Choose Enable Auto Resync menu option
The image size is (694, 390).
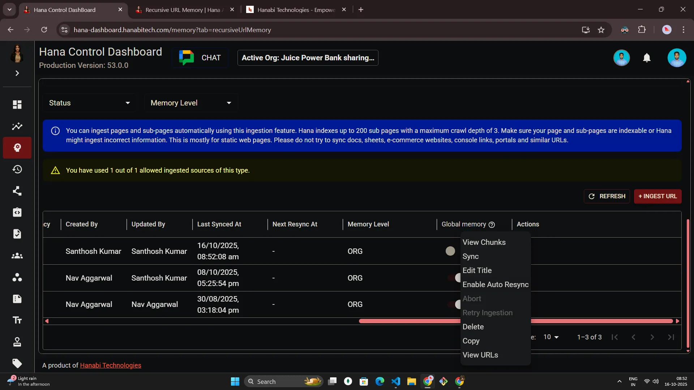click(495, 285)
